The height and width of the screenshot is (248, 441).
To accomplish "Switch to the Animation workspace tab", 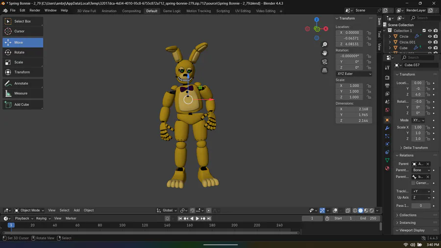I will (109, 11).
